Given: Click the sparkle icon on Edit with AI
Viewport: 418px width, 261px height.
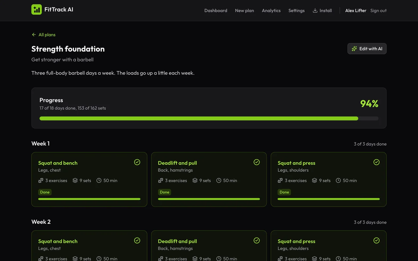Looking at the screenshot, I should pos(354,49).
